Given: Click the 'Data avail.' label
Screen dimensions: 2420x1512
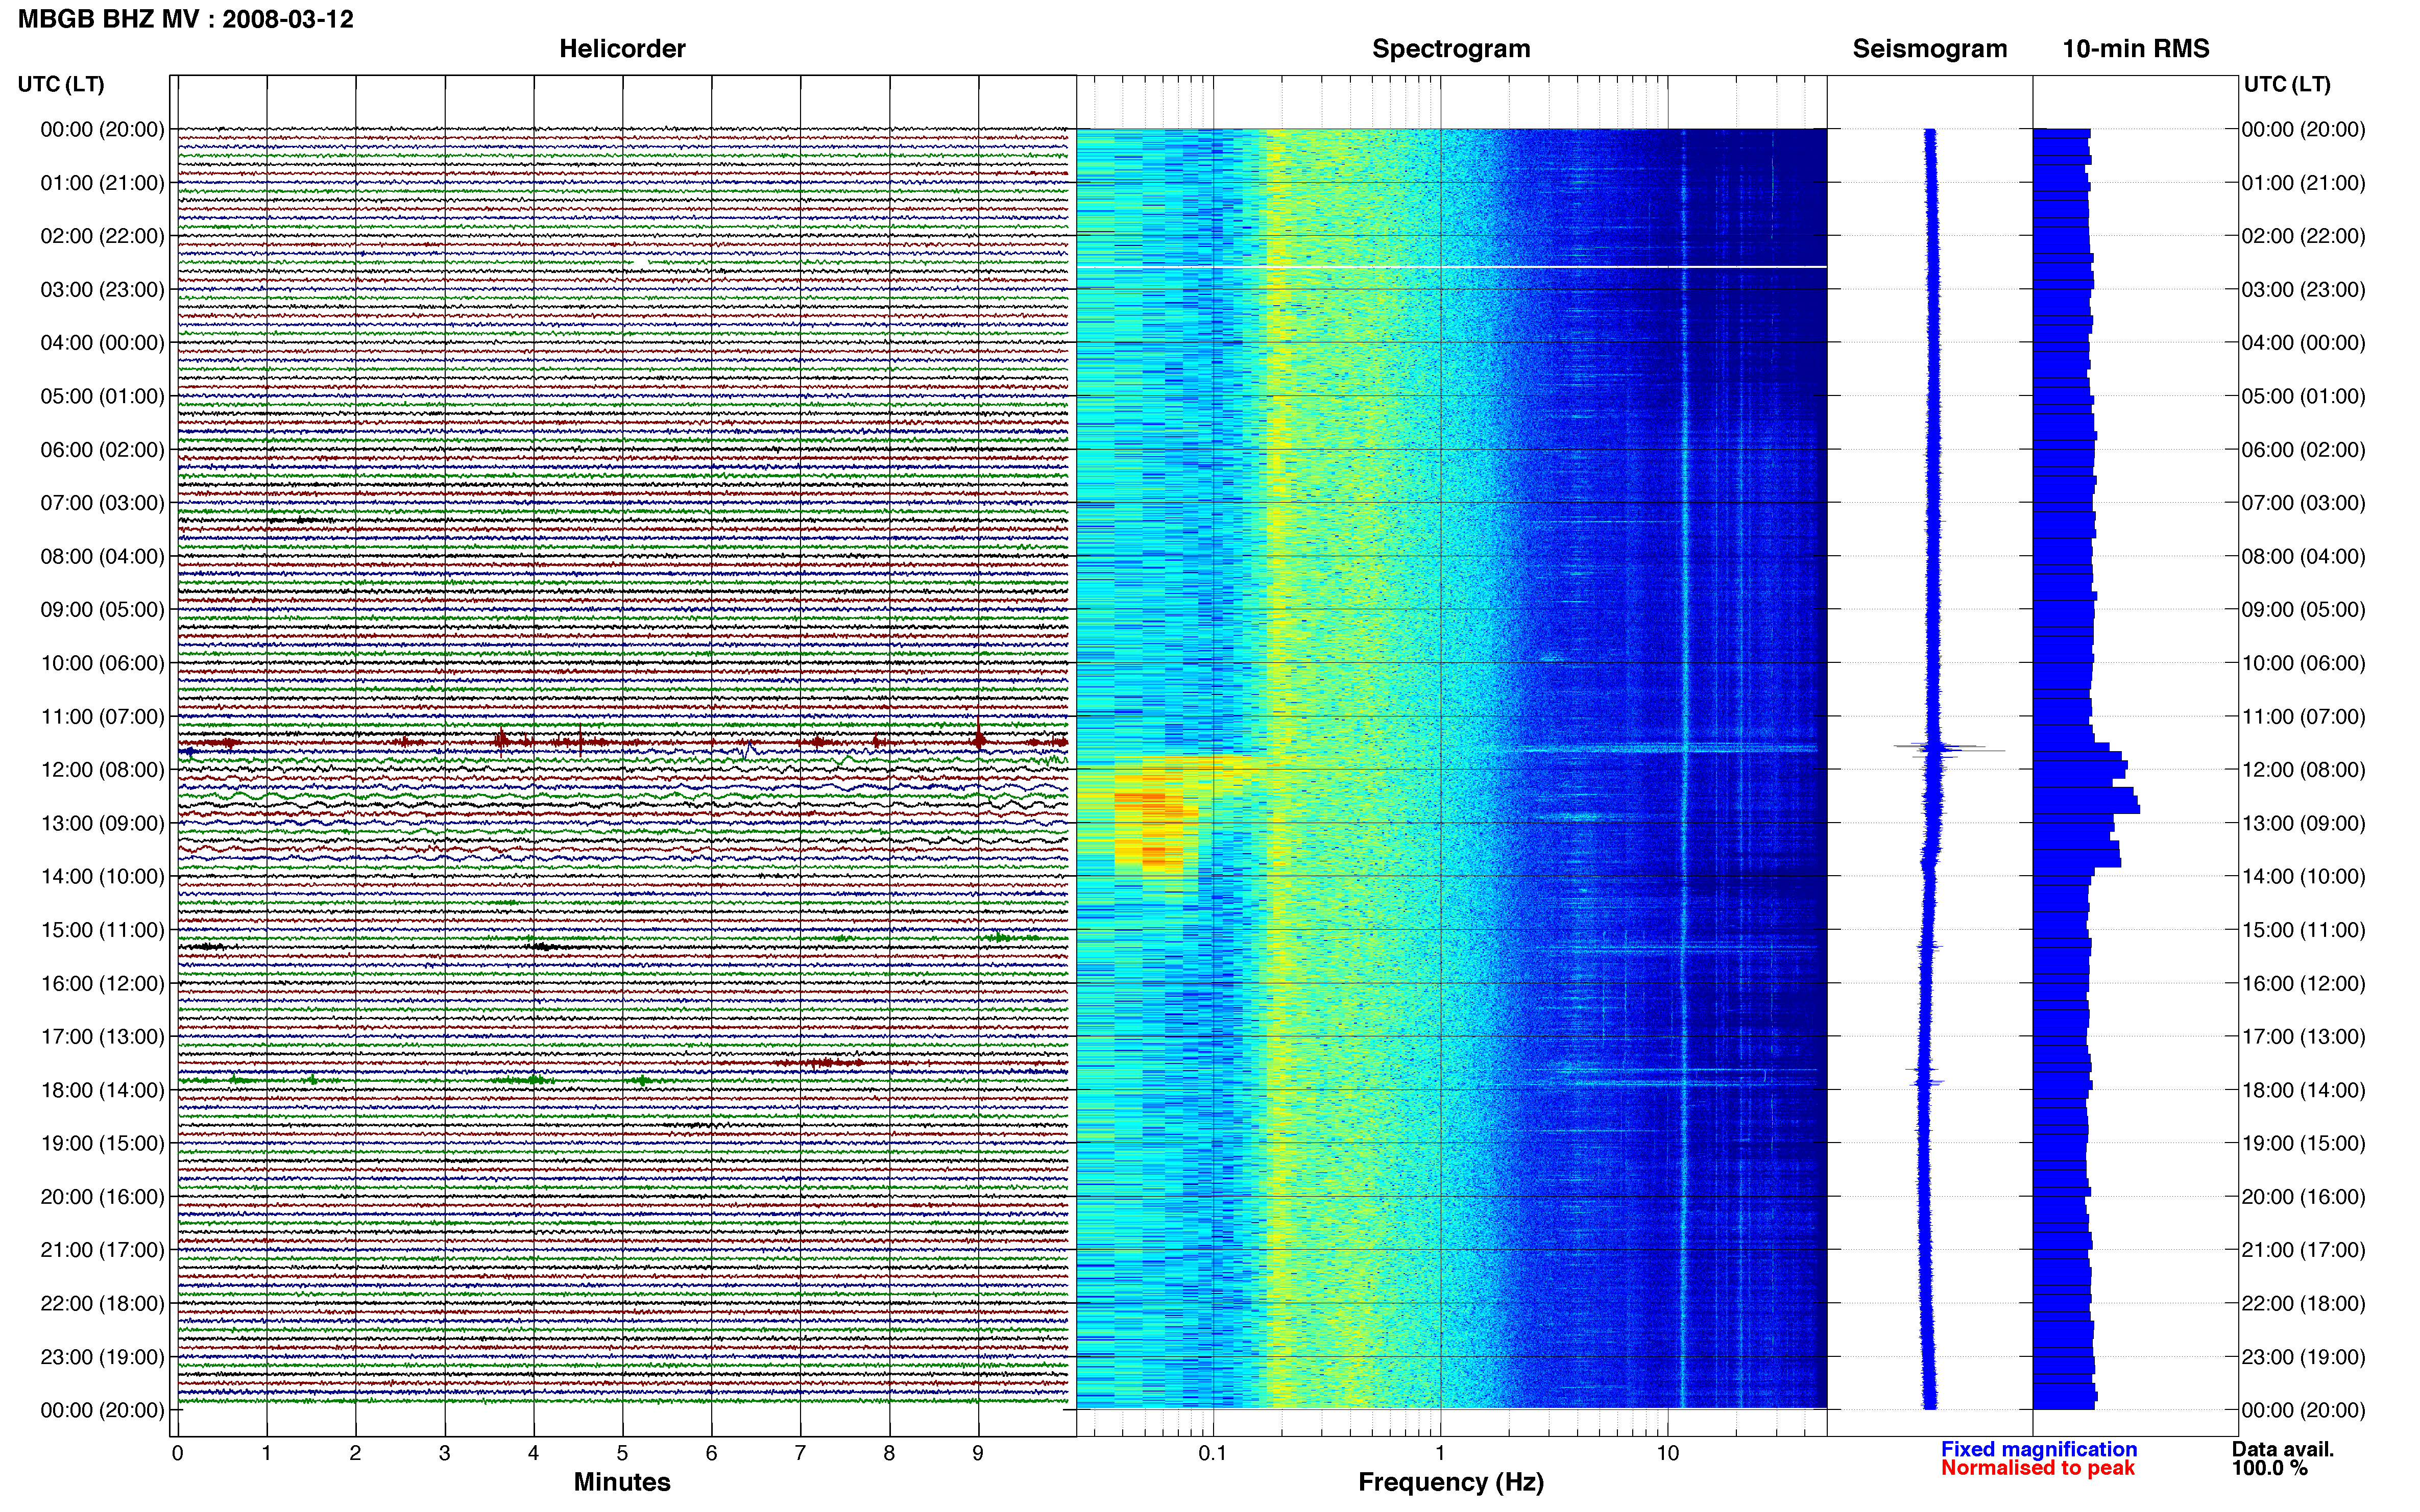Looking at the screenshot, I should [x=2283, y=1449].
